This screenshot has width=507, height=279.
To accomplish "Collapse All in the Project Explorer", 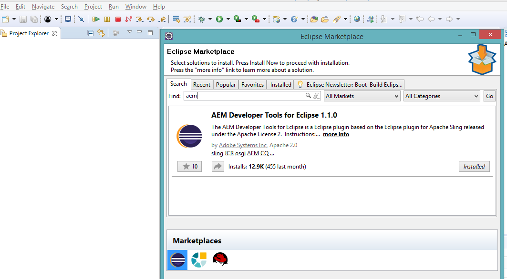I will pos(90,33).
